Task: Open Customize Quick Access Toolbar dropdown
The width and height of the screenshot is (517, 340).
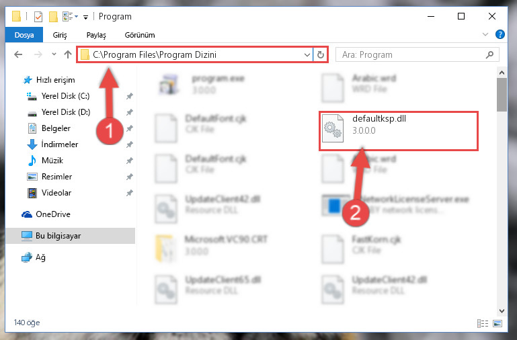Action: click(x=85, y=17)
